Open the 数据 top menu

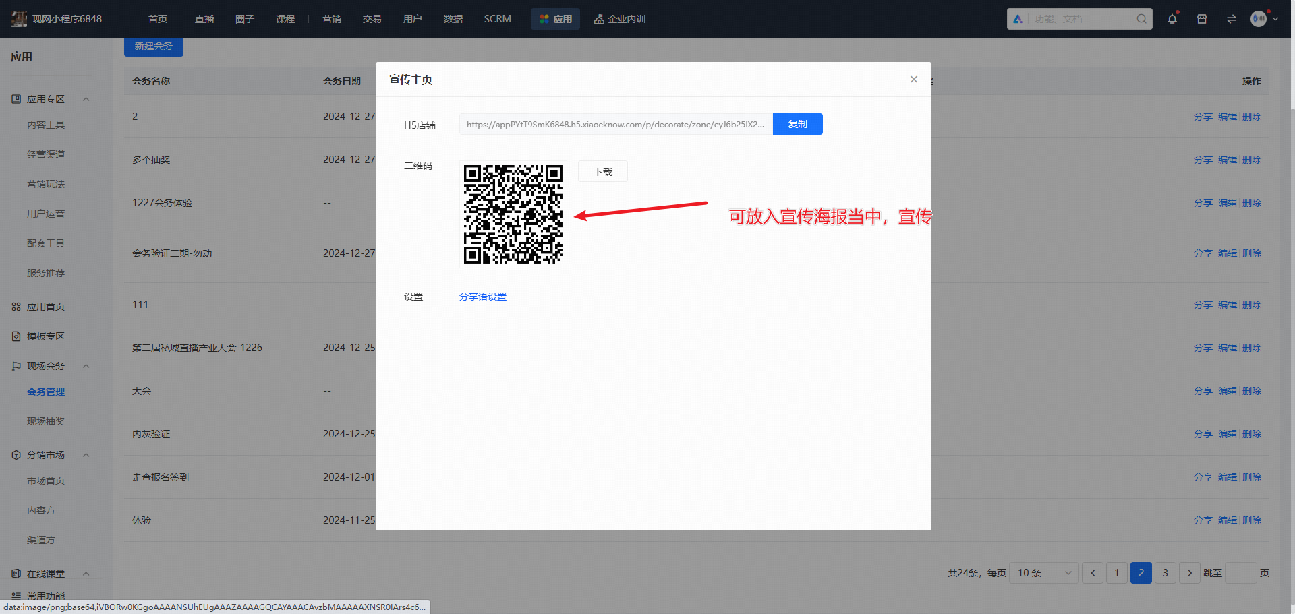(453, 19)
